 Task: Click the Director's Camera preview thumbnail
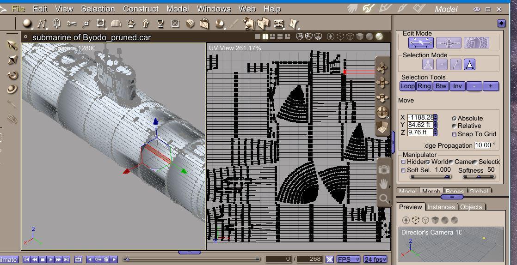point(451,244)
